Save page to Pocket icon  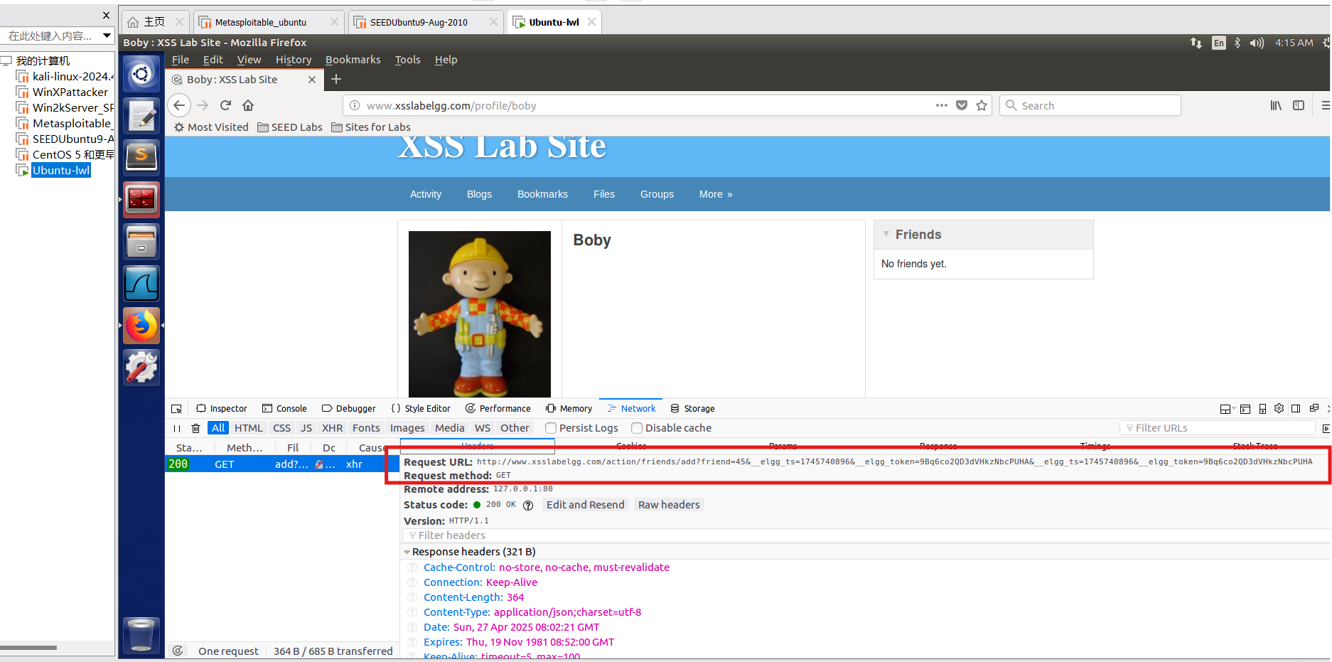[962, 105]
